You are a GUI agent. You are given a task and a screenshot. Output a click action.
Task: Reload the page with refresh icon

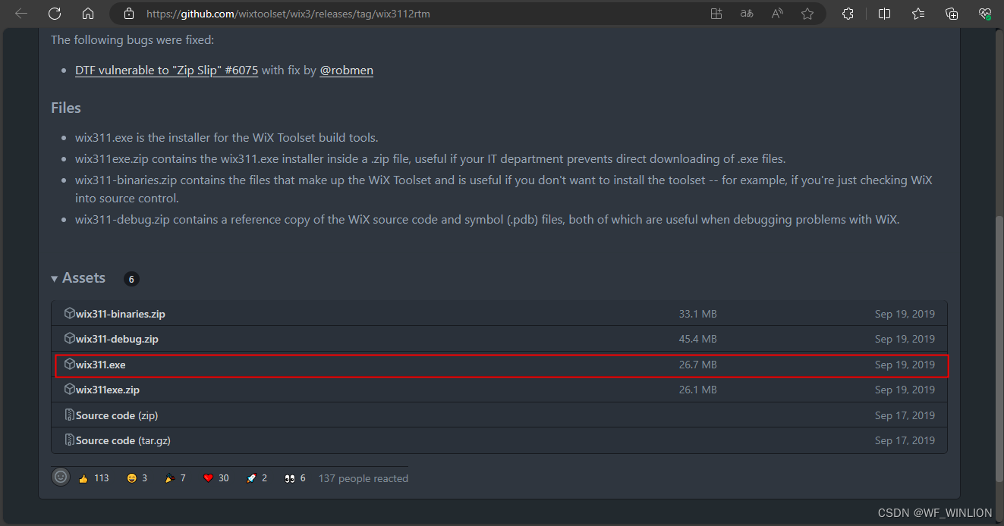55,14
